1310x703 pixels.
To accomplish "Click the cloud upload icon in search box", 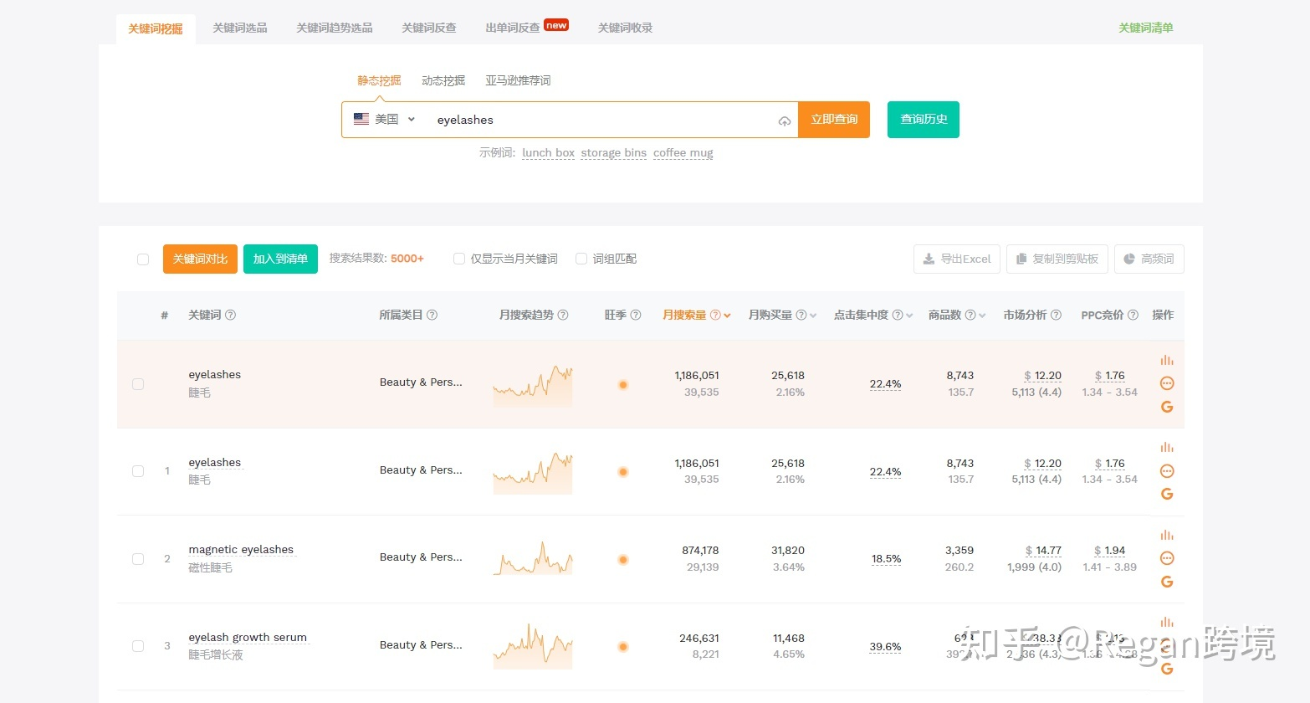I will coord(785,121).
